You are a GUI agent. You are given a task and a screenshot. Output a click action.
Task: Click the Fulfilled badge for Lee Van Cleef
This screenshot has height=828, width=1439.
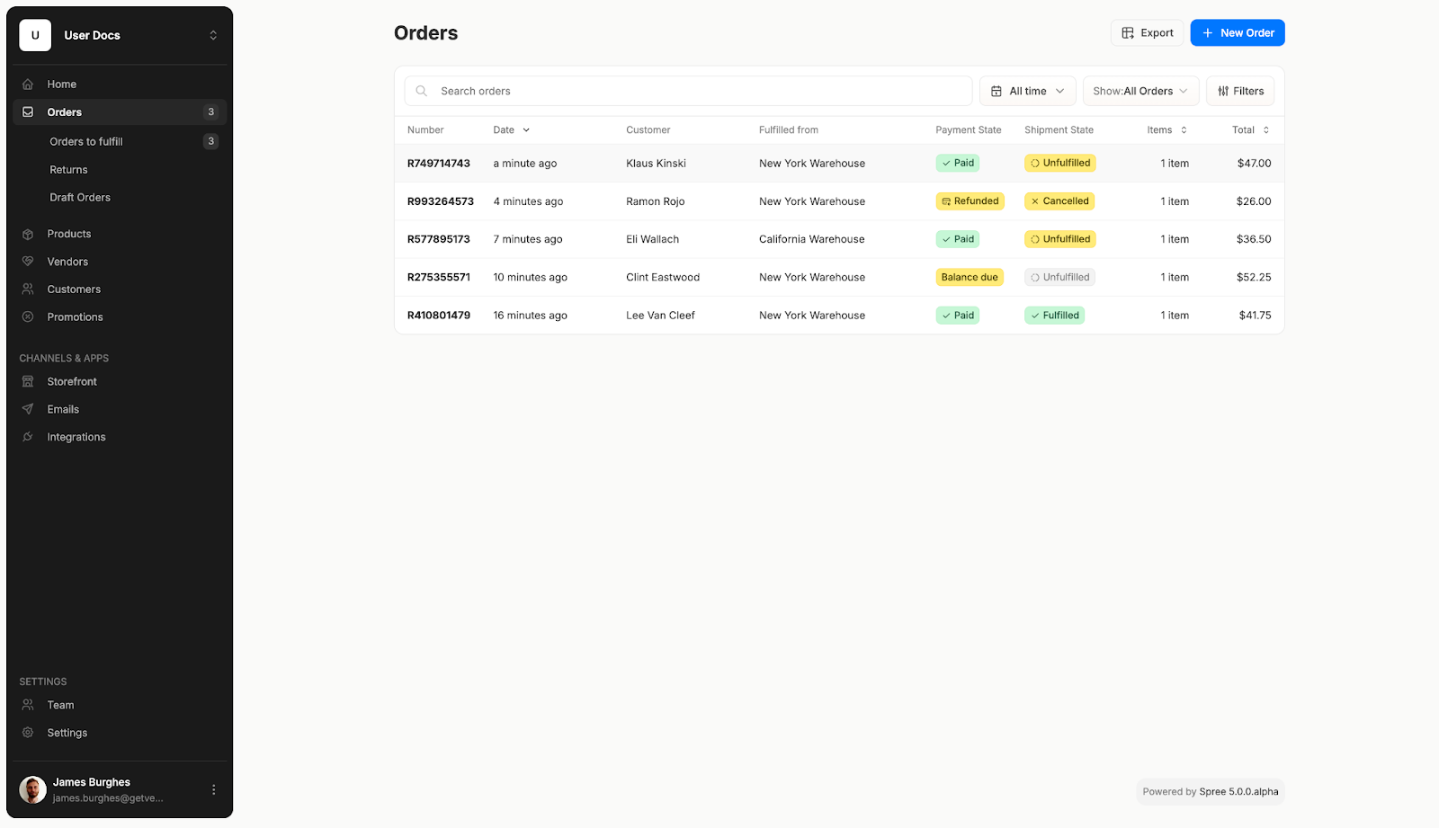click(x=1054, y=316)
